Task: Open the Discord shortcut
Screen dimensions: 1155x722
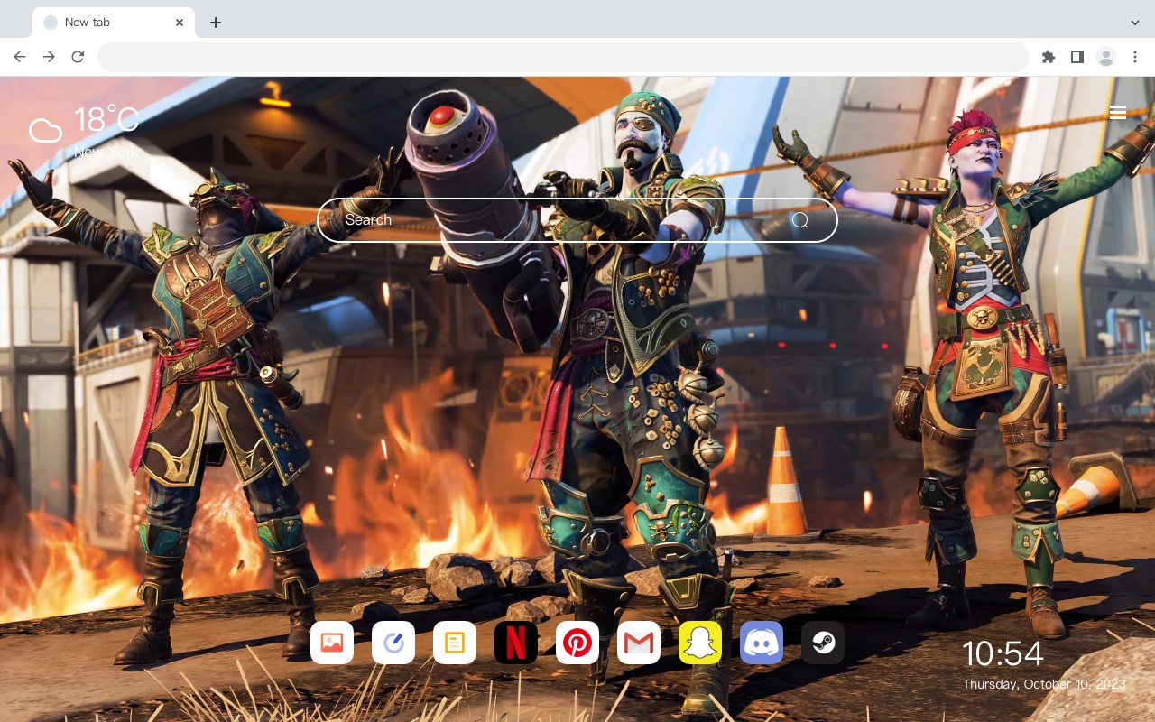Action: 762,643
